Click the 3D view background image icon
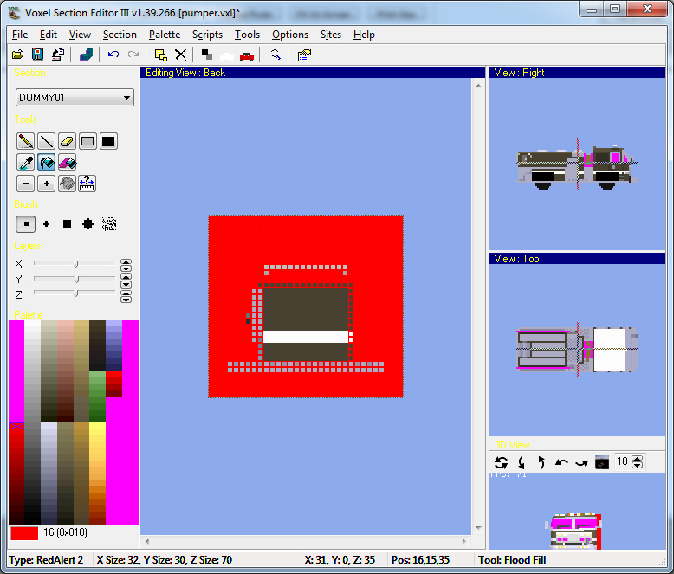 (x=602, y=462)
